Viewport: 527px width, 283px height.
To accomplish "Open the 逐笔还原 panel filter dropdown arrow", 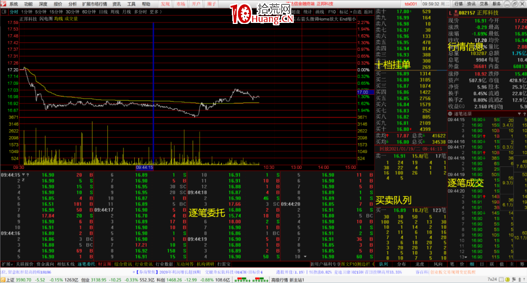I will pos(519,114).
